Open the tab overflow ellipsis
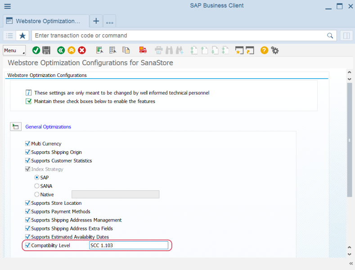This screenshot has height=270, width=355. (x=110, y=21)
